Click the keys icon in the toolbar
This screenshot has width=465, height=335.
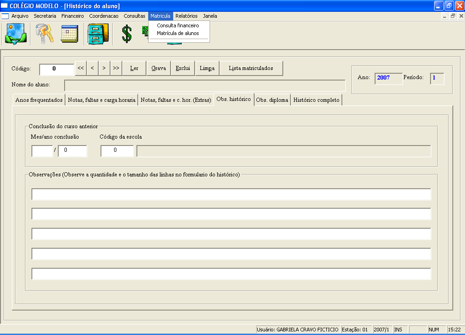click(45, 34)
